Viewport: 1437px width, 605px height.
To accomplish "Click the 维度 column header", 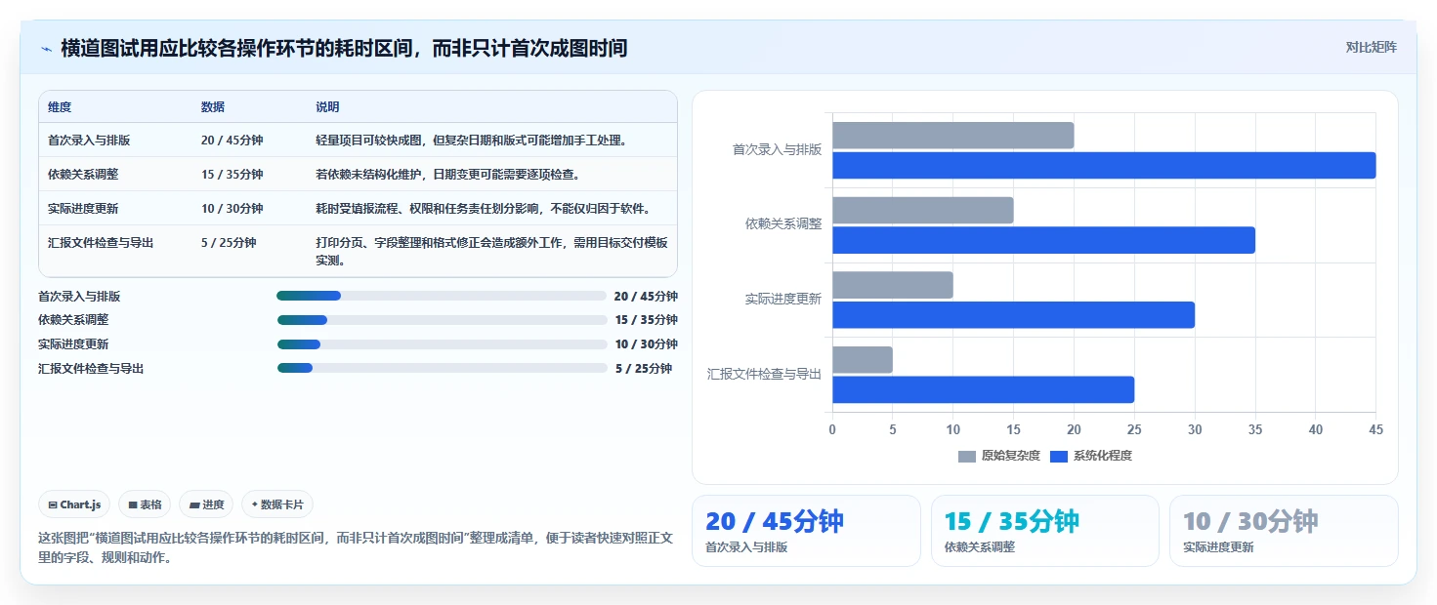I will tap(60, 107).
